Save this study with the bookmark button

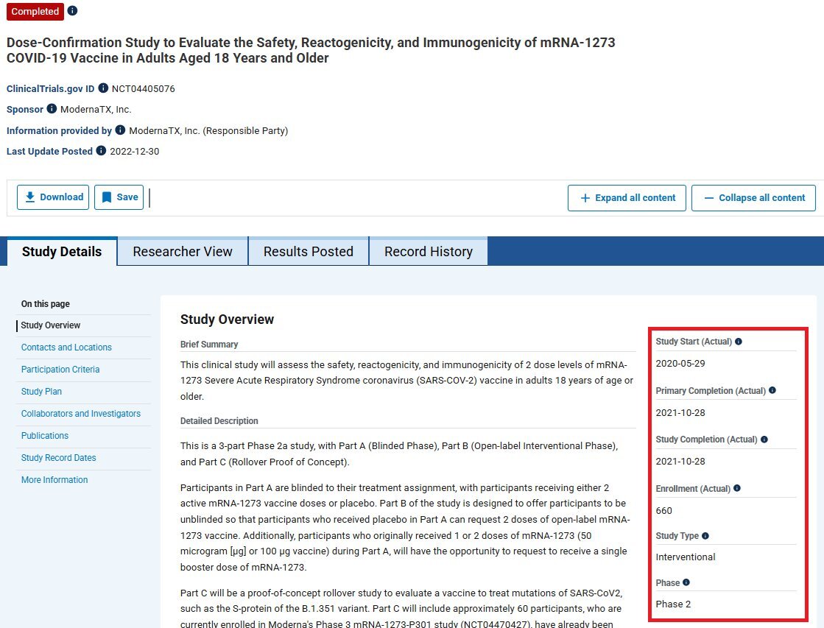(119, 197)
